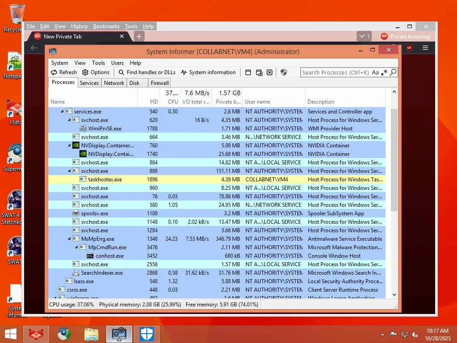
Task: Open the System menu
Action: click(59, 63)
